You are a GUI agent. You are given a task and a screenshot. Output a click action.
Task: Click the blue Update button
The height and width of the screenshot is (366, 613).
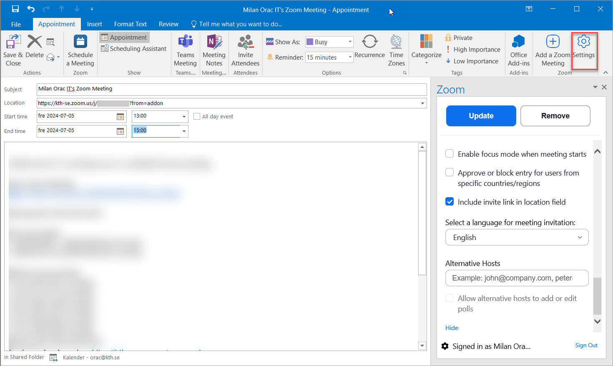481,116
